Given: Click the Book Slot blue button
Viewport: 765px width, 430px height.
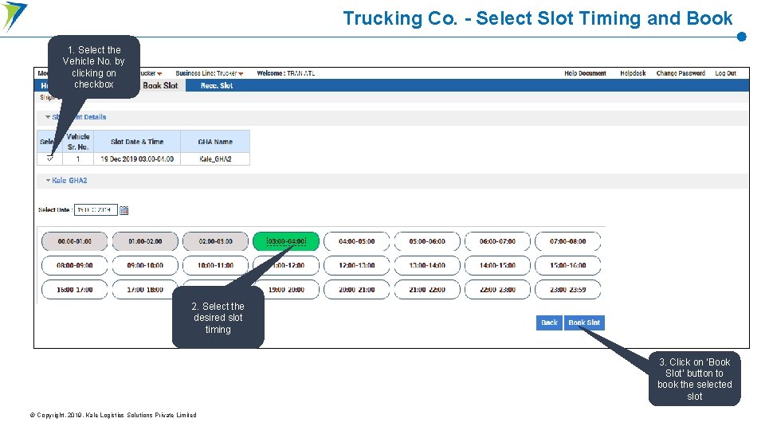Looking at the screenshot, I should coord(584,322).
